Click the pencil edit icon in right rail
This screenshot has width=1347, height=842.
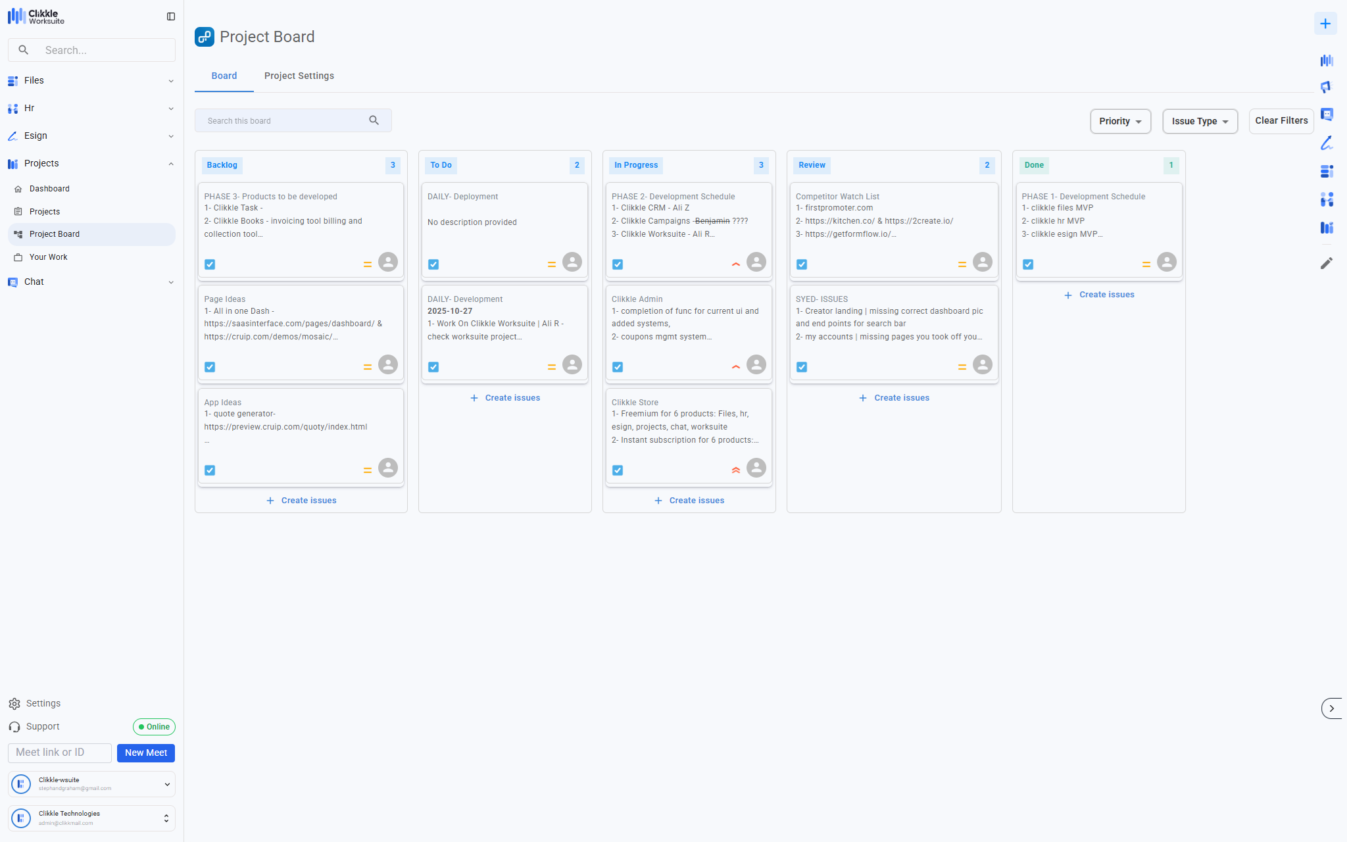[x=1327, y=263]
